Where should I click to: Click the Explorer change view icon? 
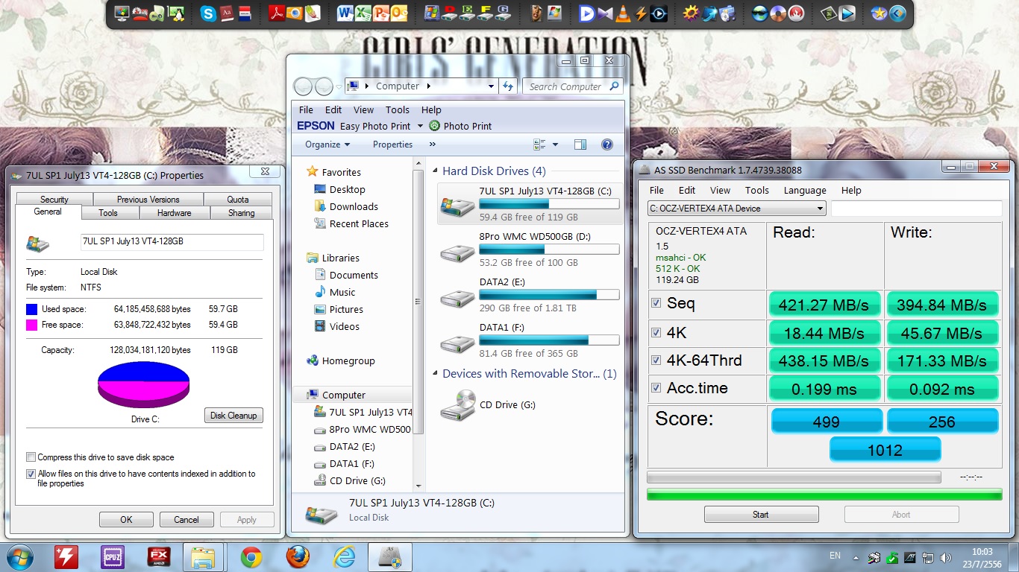(x=540, y=144)
